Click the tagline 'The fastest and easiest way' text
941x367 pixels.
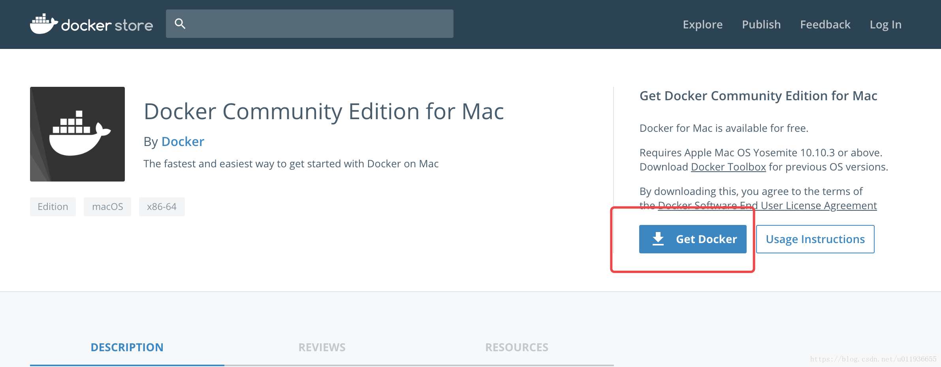coord(291,164)
